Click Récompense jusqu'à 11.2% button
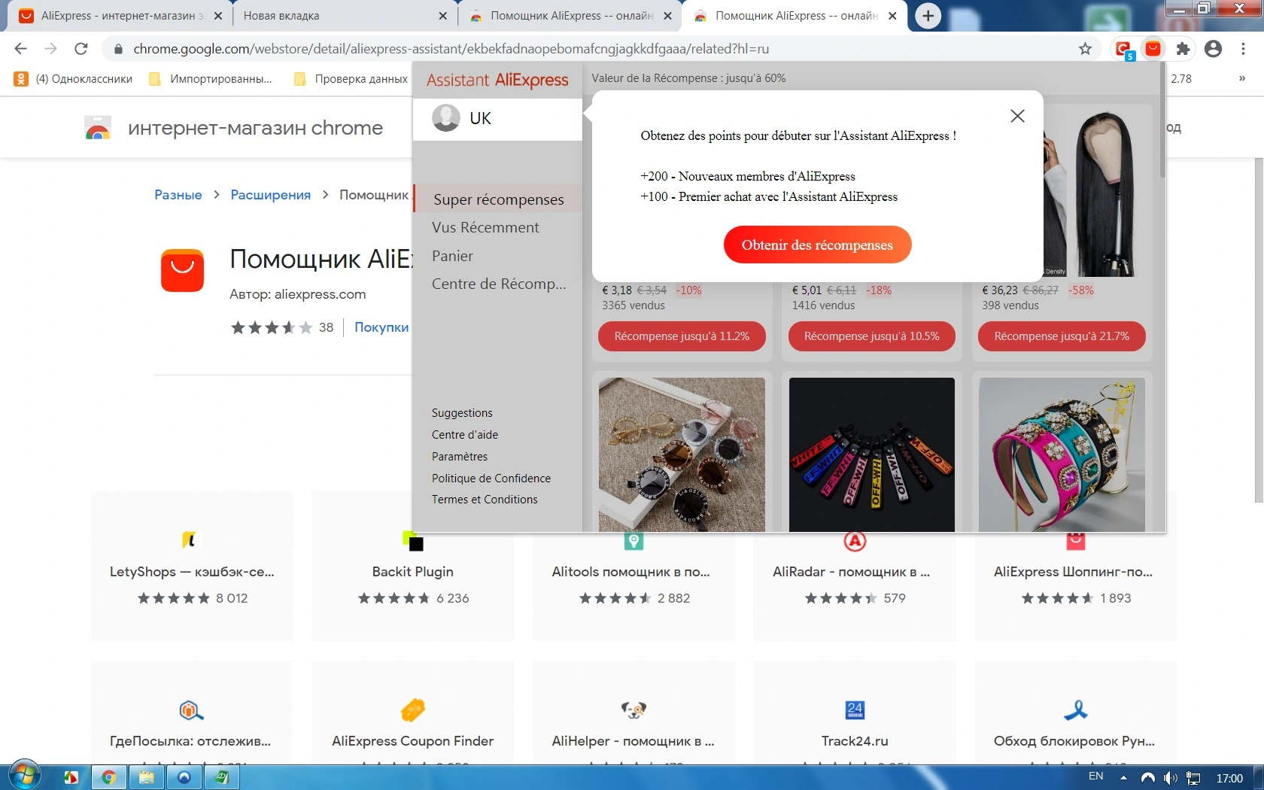 (682, 336)
